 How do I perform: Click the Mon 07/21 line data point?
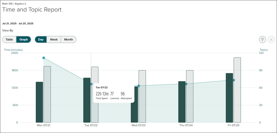coord(44,58)
